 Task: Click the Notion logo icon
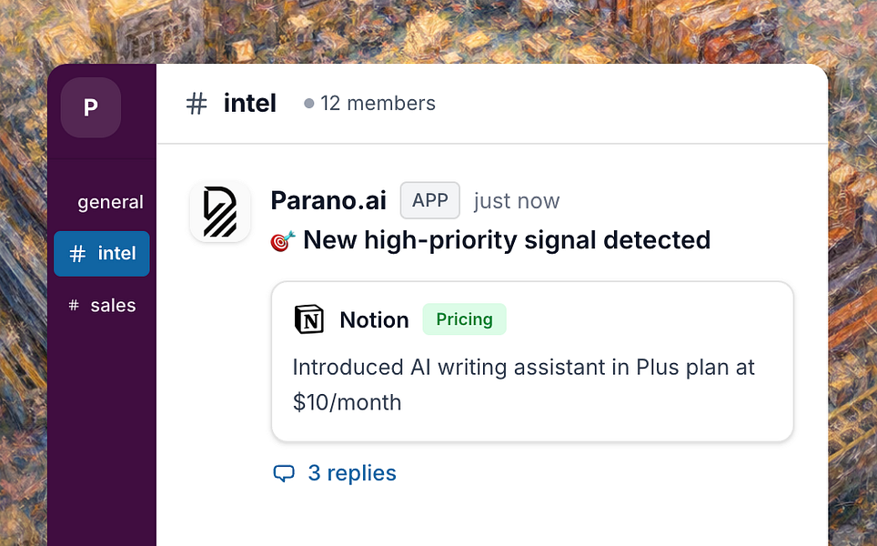310,318
